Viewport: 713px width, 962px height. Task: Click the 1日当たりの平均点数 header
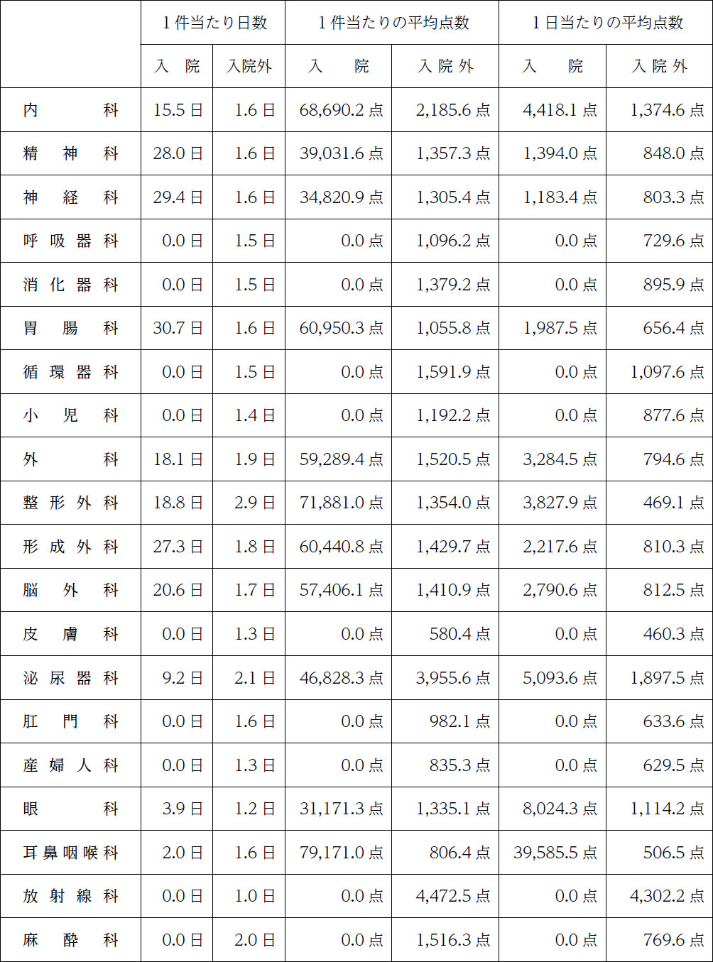[606, 23]
